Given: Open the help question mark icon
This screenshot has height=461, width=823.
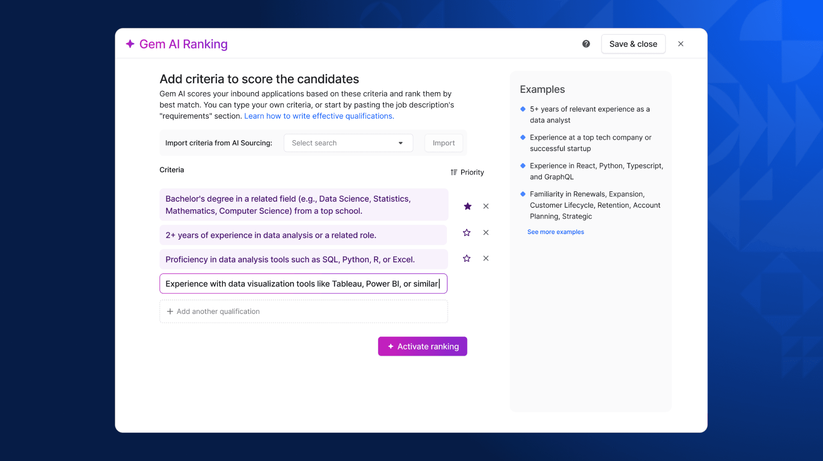Looking at the screenshot, I should pyautogui.click(x=586, y=44).
